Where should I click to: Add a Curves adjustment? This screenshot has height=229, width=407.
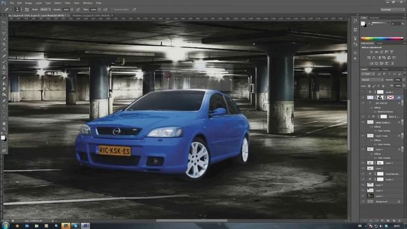(x=382, y=52)
